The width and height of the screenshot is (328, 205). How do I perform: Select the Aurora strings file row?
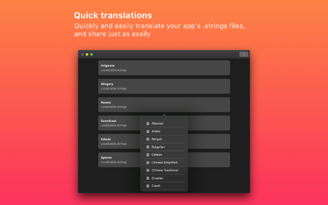[164, 104]
